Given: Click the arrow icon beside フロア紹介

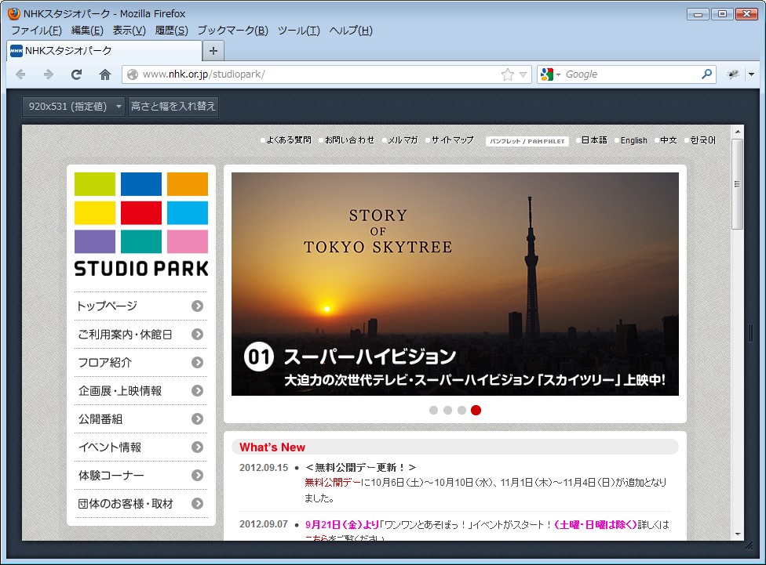Looking at the screenshot, I should (x=197, y=363).
